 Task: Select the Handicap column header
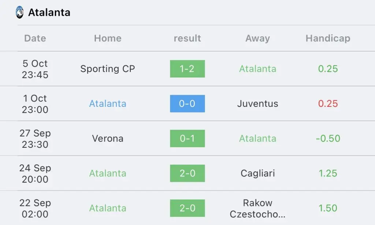[328, 38]
